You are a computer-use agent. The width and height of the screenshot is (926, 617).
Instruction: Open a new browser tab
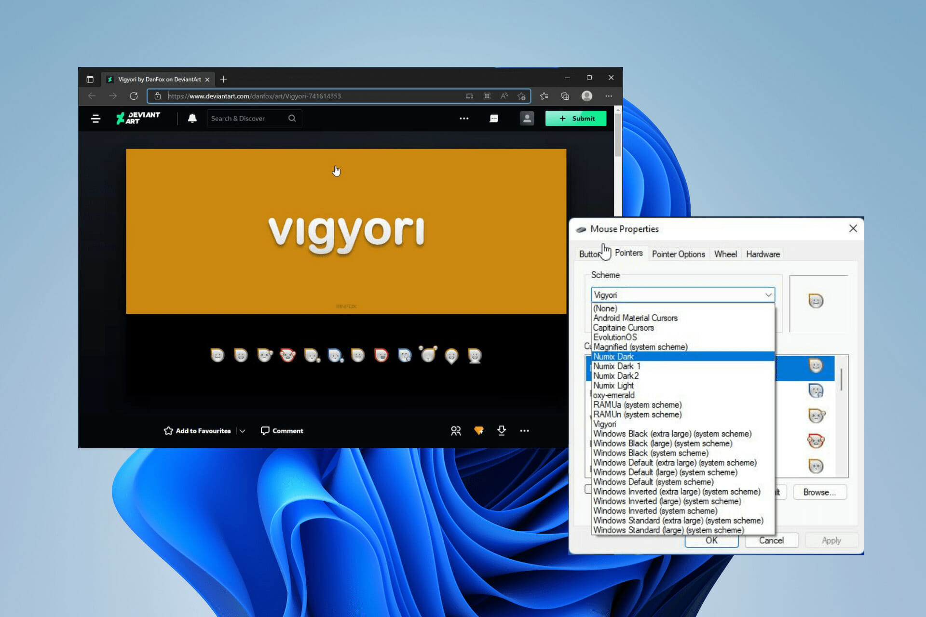coord(223,80)
